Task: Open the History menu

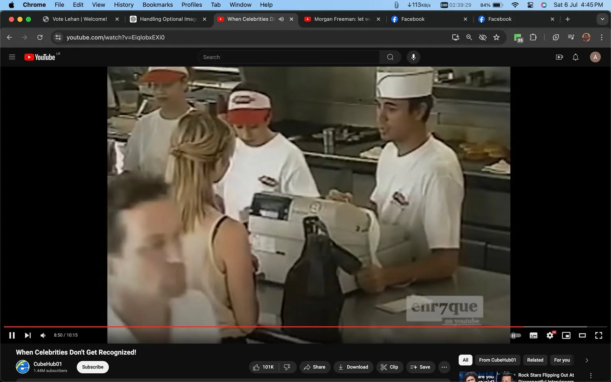Action: [x=124, y=5]
